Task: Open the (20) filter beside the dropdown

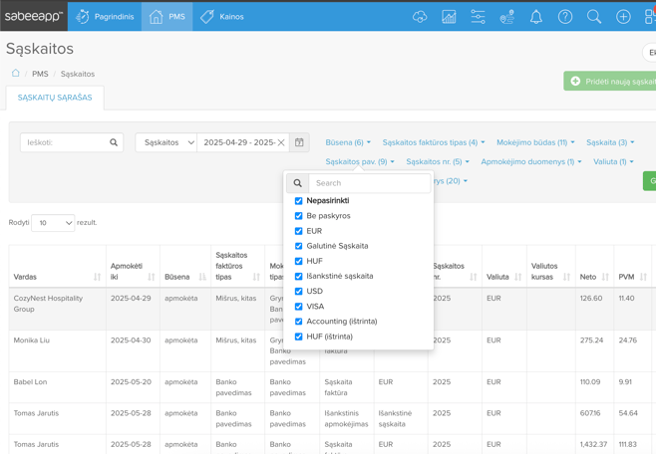Action: click(x=451, y=181)
